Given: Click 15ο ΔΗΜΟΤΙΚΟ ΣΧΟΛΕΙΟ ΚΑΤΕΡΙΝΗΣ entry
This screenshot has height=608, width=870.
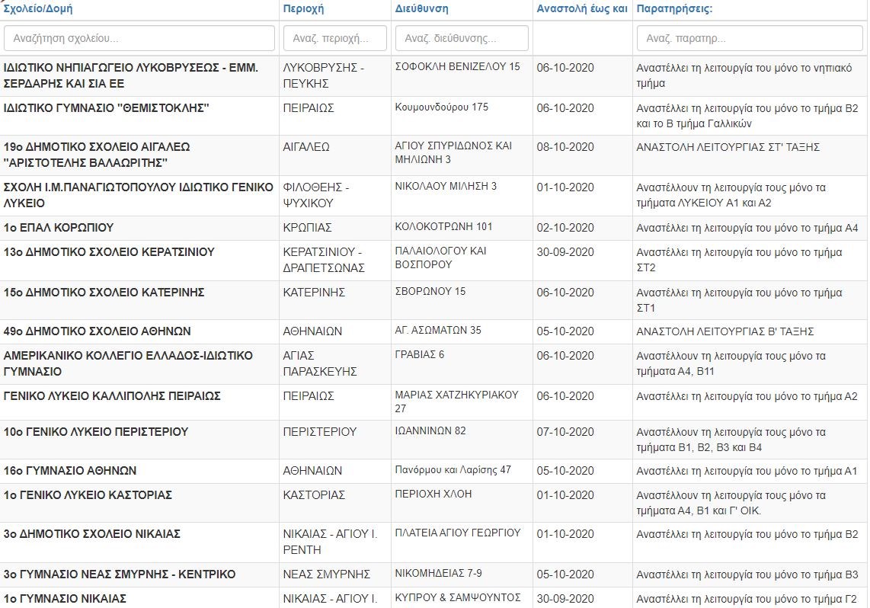Looking at the screenshot, I should [x=104, y=293].
